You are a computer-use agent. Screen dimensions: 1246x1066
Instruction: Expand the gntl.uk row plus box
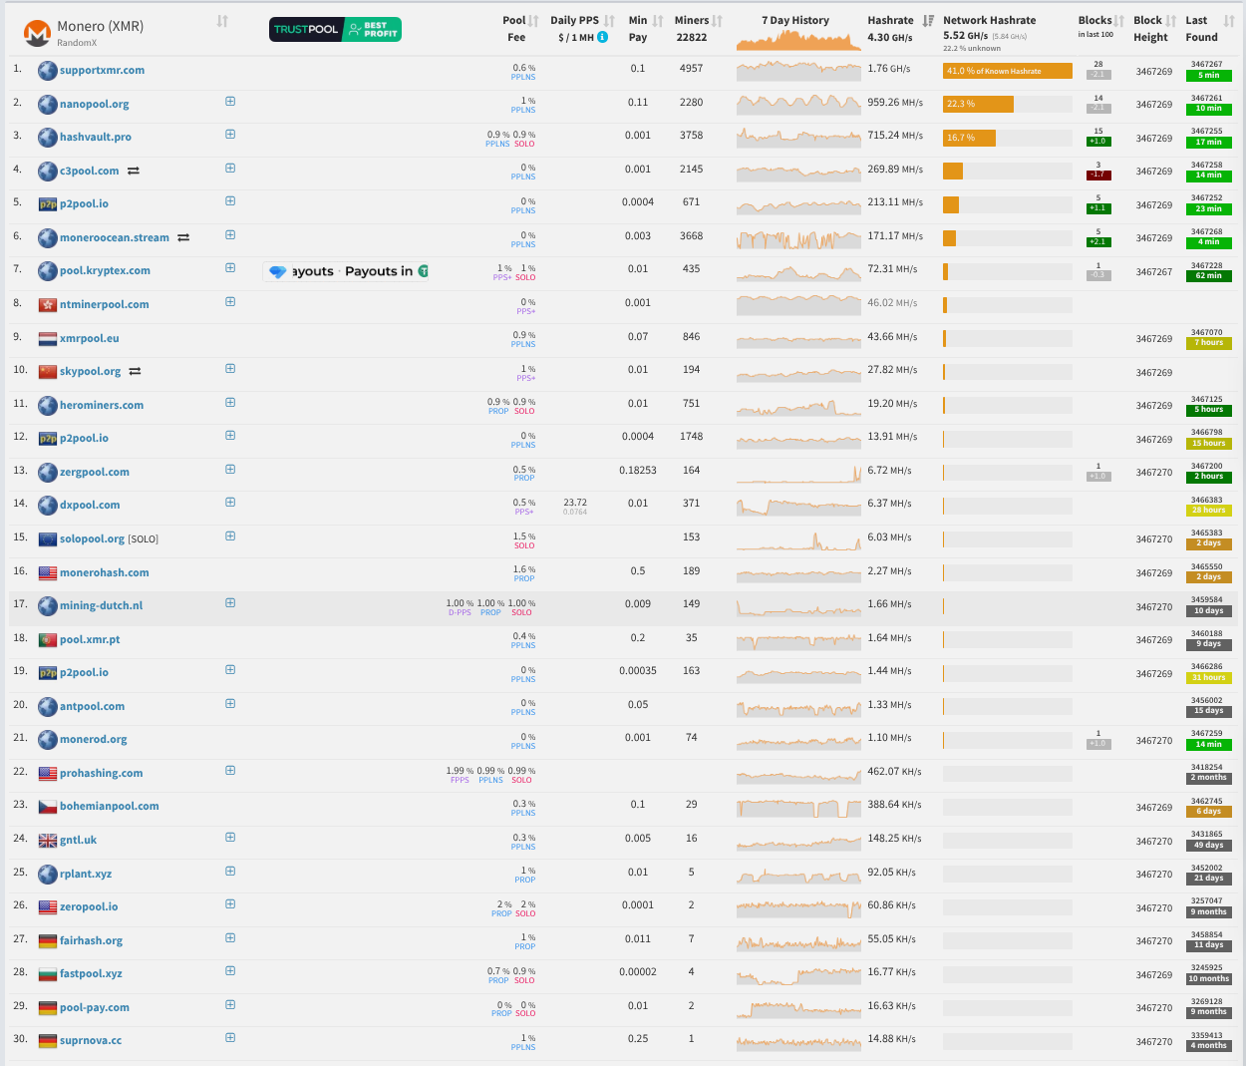[230, 837]
